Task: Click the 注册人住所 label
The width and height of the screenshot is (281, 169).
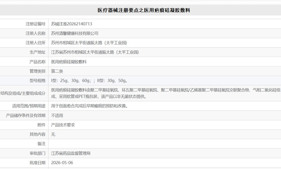Action: (35, 43)
